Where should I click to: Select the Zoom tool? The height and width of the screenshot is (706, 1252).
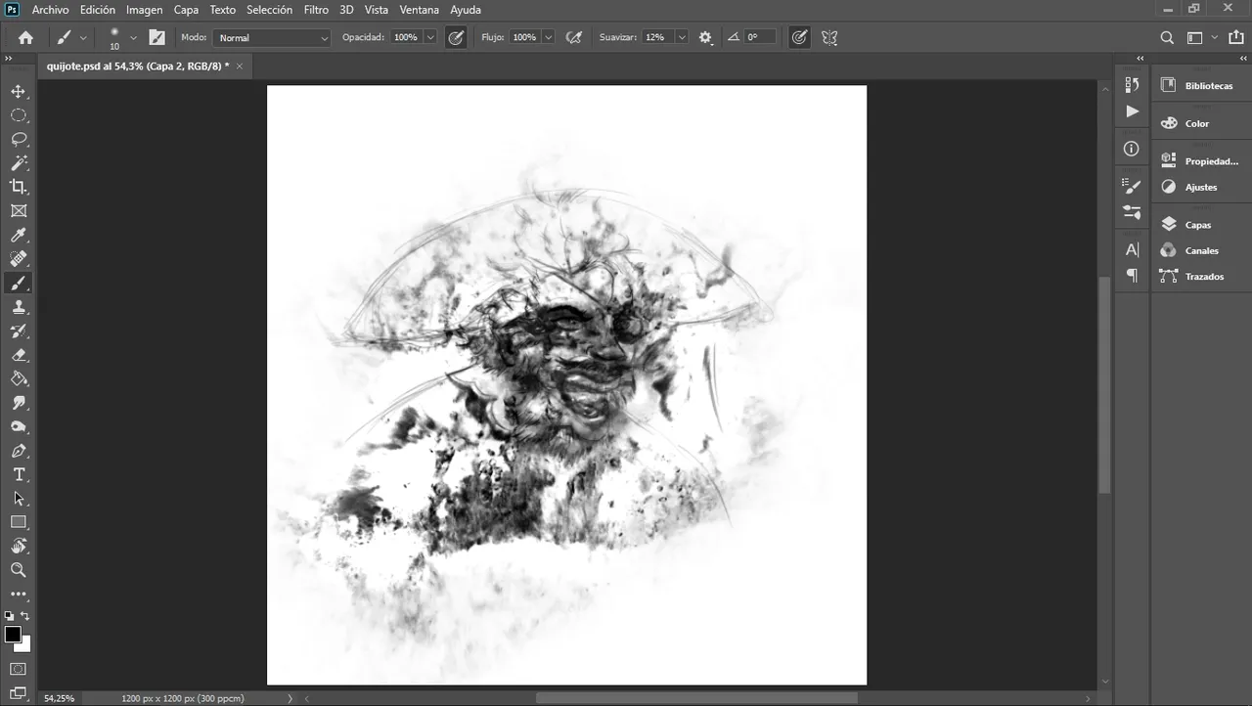pos(19,570)
